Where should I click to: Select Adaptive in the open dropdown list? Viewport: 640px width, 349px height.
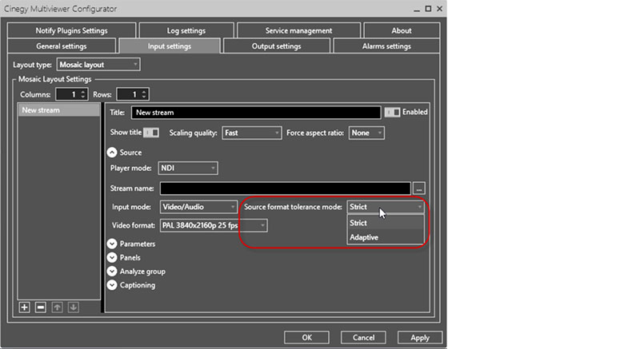386,237
